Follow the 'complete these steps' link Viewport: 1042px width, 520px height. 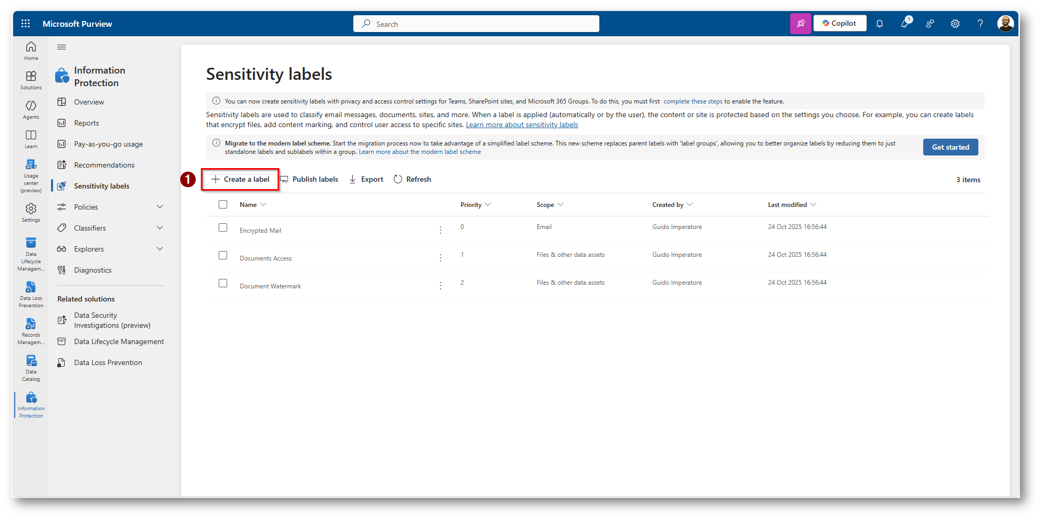693,101
